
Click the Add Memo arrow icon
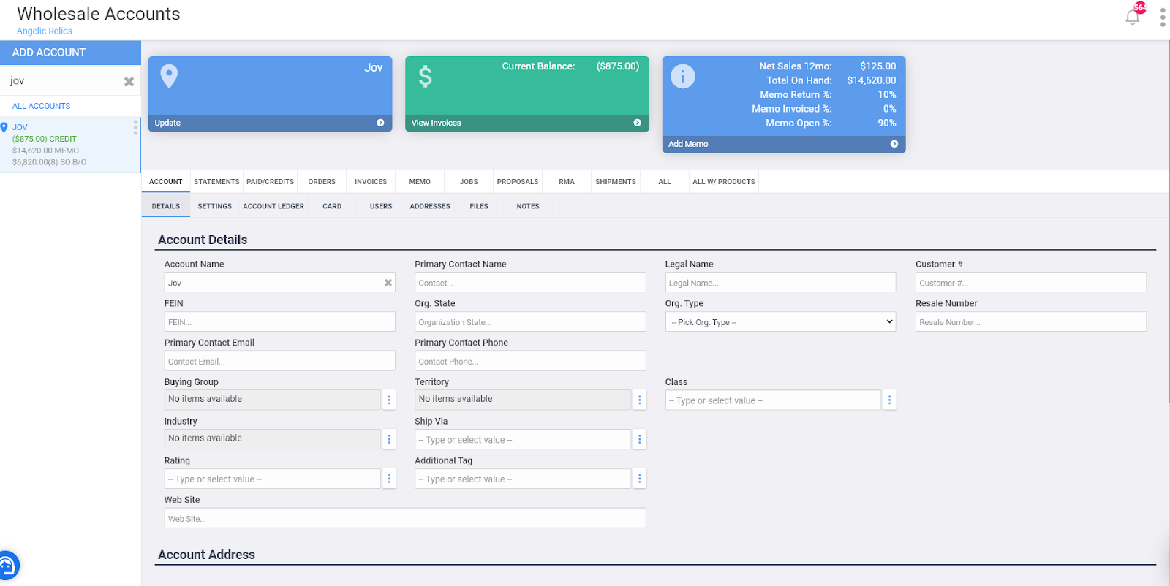tap(894, 144)
